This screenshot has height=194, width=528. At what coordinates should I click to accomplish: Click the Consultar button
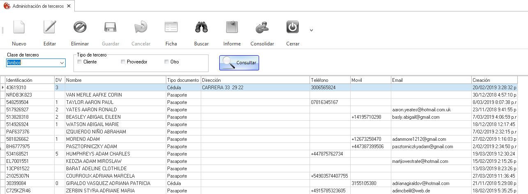tap(239, 63)
